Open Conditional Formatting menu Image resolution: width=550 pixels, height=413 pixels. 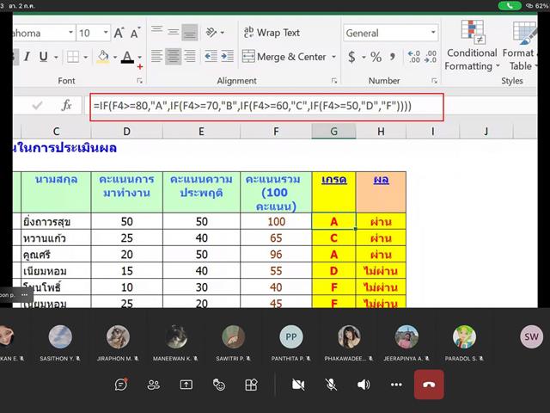472,46
